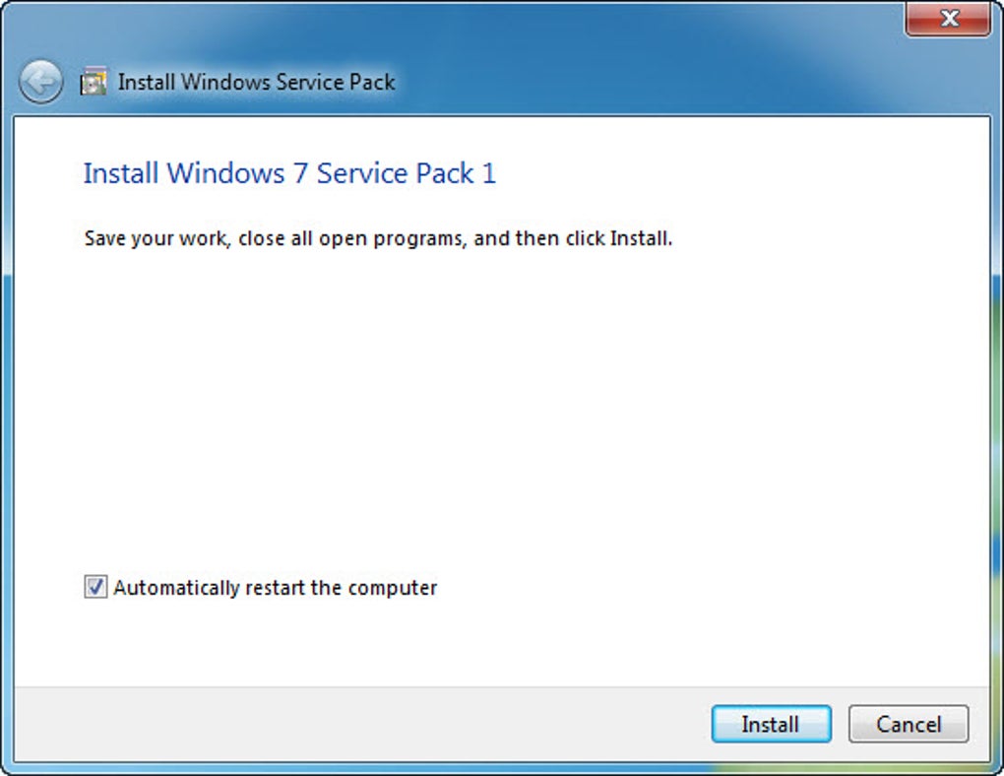Uncheck the automatic restart checkbox
Image resolution: width=1004 pixels, height=776 pixels.
click(x=95, y=588)
